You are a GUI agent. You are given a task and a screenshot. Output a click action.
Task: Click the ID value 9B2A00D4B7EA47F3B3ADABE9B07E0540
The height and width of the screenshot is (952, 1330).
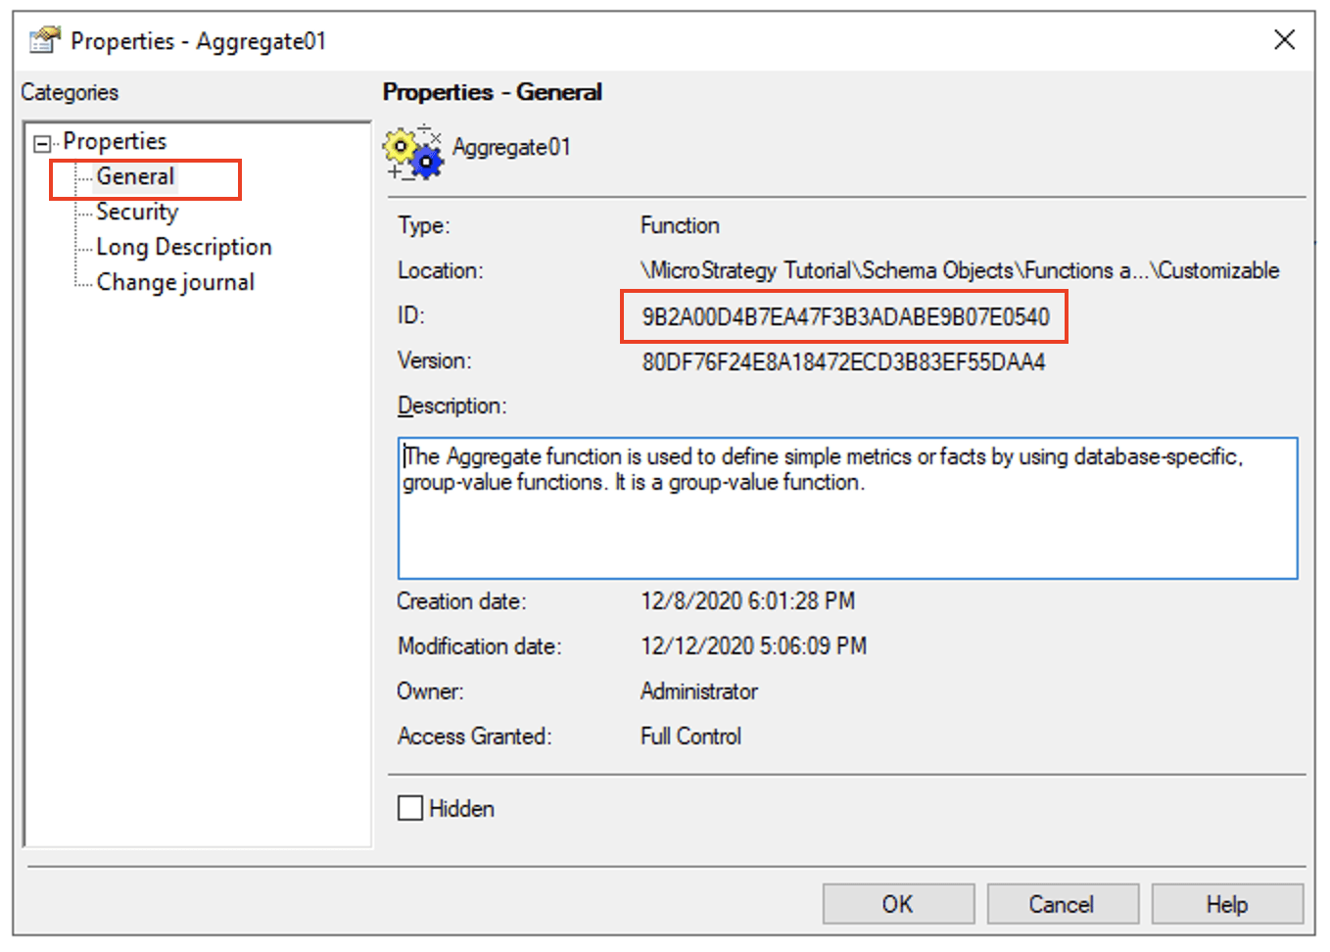coord(845,317)
